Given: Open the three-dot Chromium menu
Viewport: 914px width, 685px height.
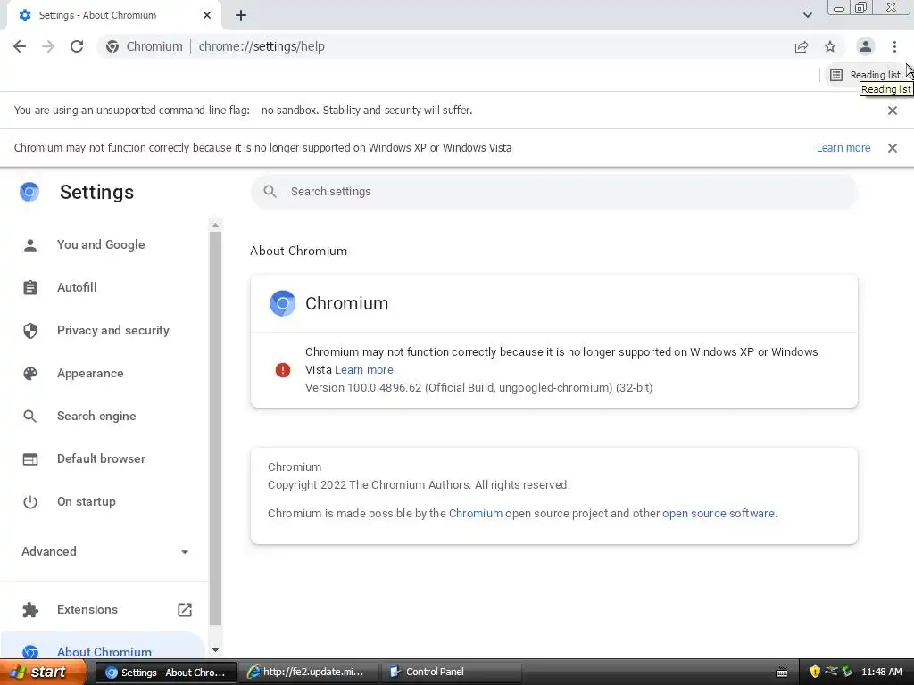Looking at the screenshot, I should pos(894,46).
